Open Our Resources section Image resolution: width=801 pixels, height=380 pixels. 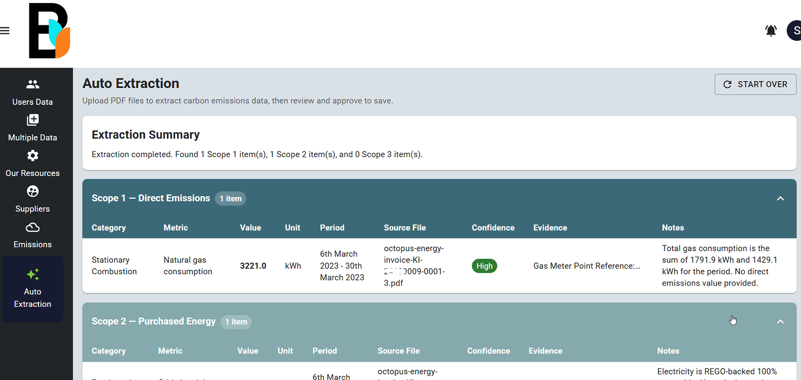(x=33, y=173)
